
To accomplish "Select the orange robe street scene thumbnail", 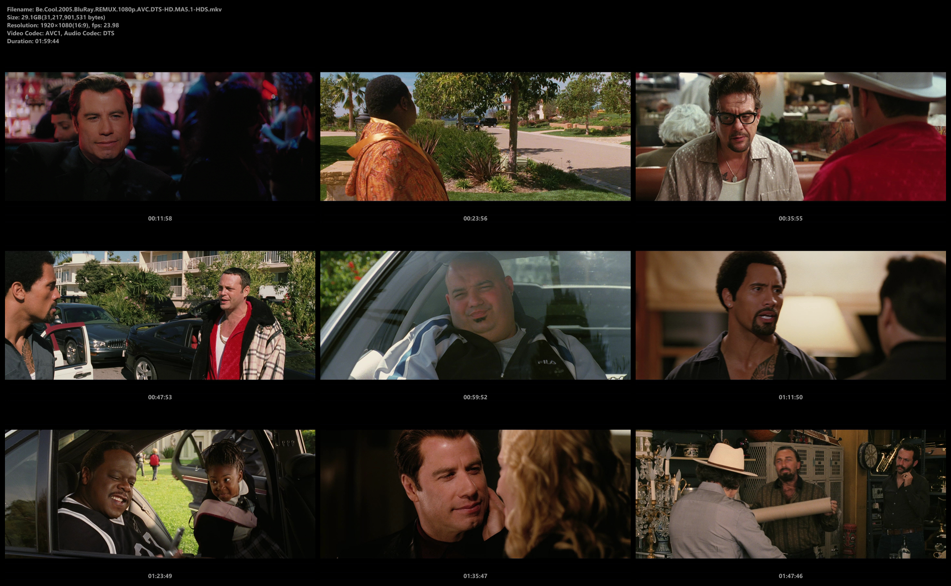I will tap(475, 137).
